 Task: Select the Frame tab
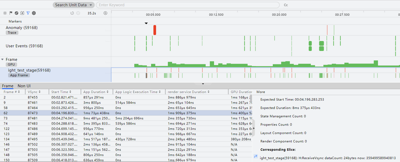click(x=8, y=86)
